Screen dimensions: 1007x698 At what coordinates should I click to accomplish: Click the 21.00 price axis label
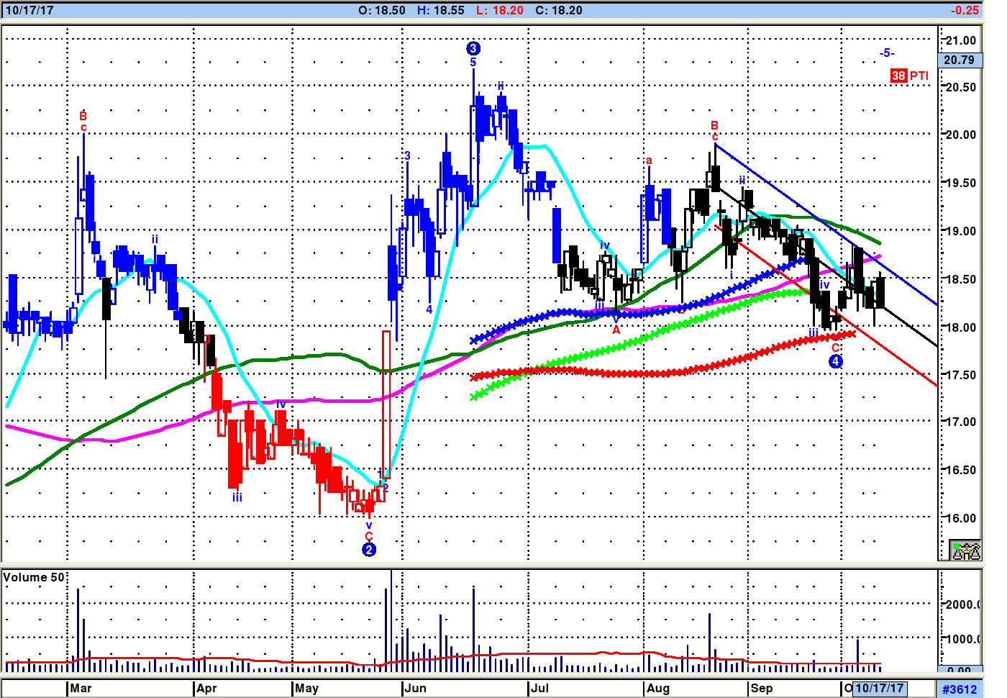(x=962, y=40)
